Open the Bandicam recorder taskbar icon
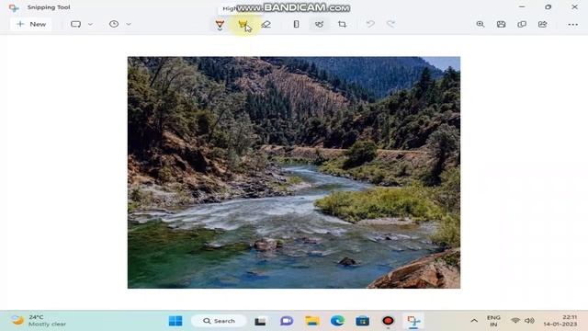 point(388,321)
